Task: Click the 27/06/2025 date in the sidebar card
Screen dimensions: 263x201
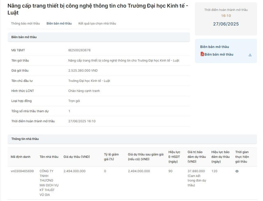Action: 226,24
